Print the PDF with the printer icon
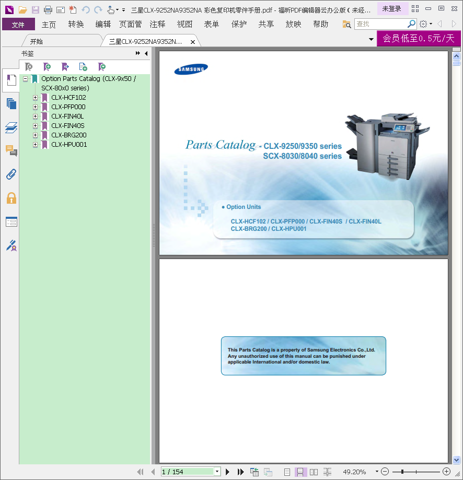Screen dimensions: 463x480 [48, 10]
